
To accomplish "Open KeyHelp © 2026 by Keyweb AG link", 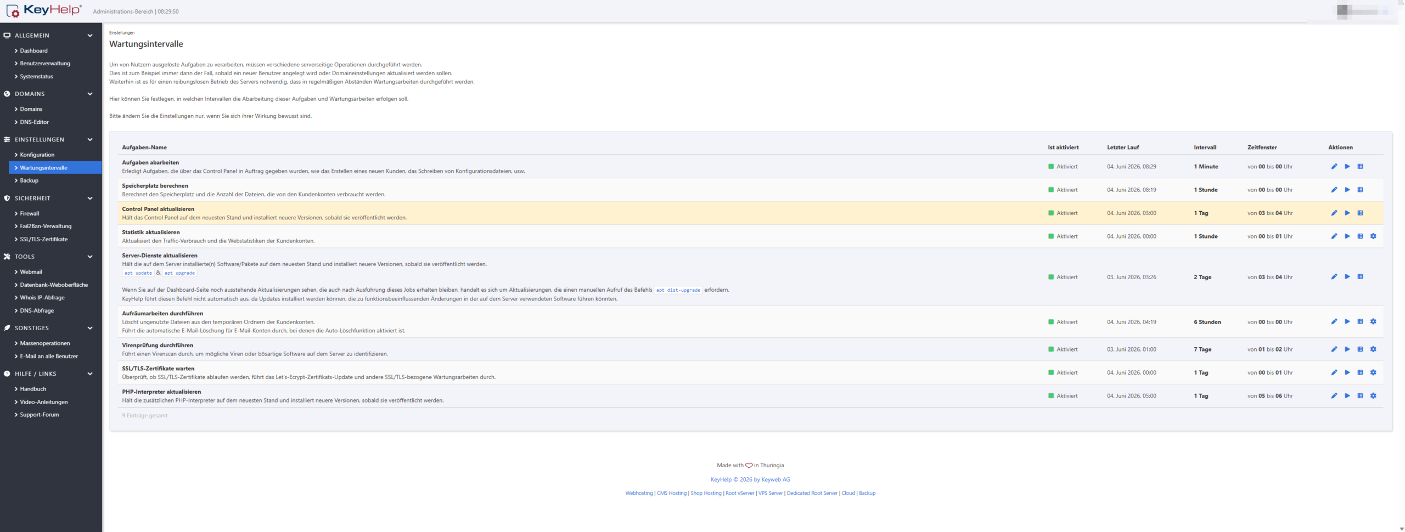I will [x=750, y=480].
